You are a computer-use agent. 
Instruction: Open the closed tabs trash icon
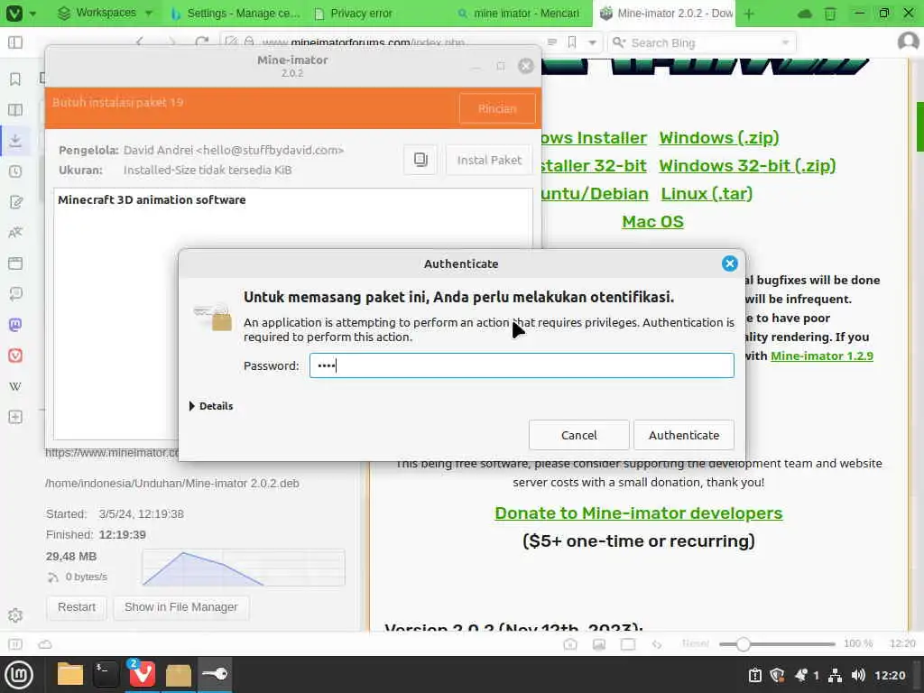[830, 13]
